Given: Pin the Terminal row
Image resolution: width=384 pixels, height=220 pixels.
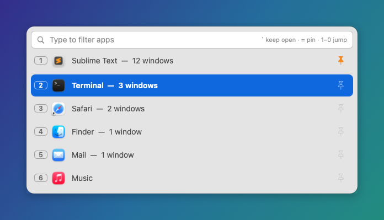Looking at the screenshot, I should [340, 85].
